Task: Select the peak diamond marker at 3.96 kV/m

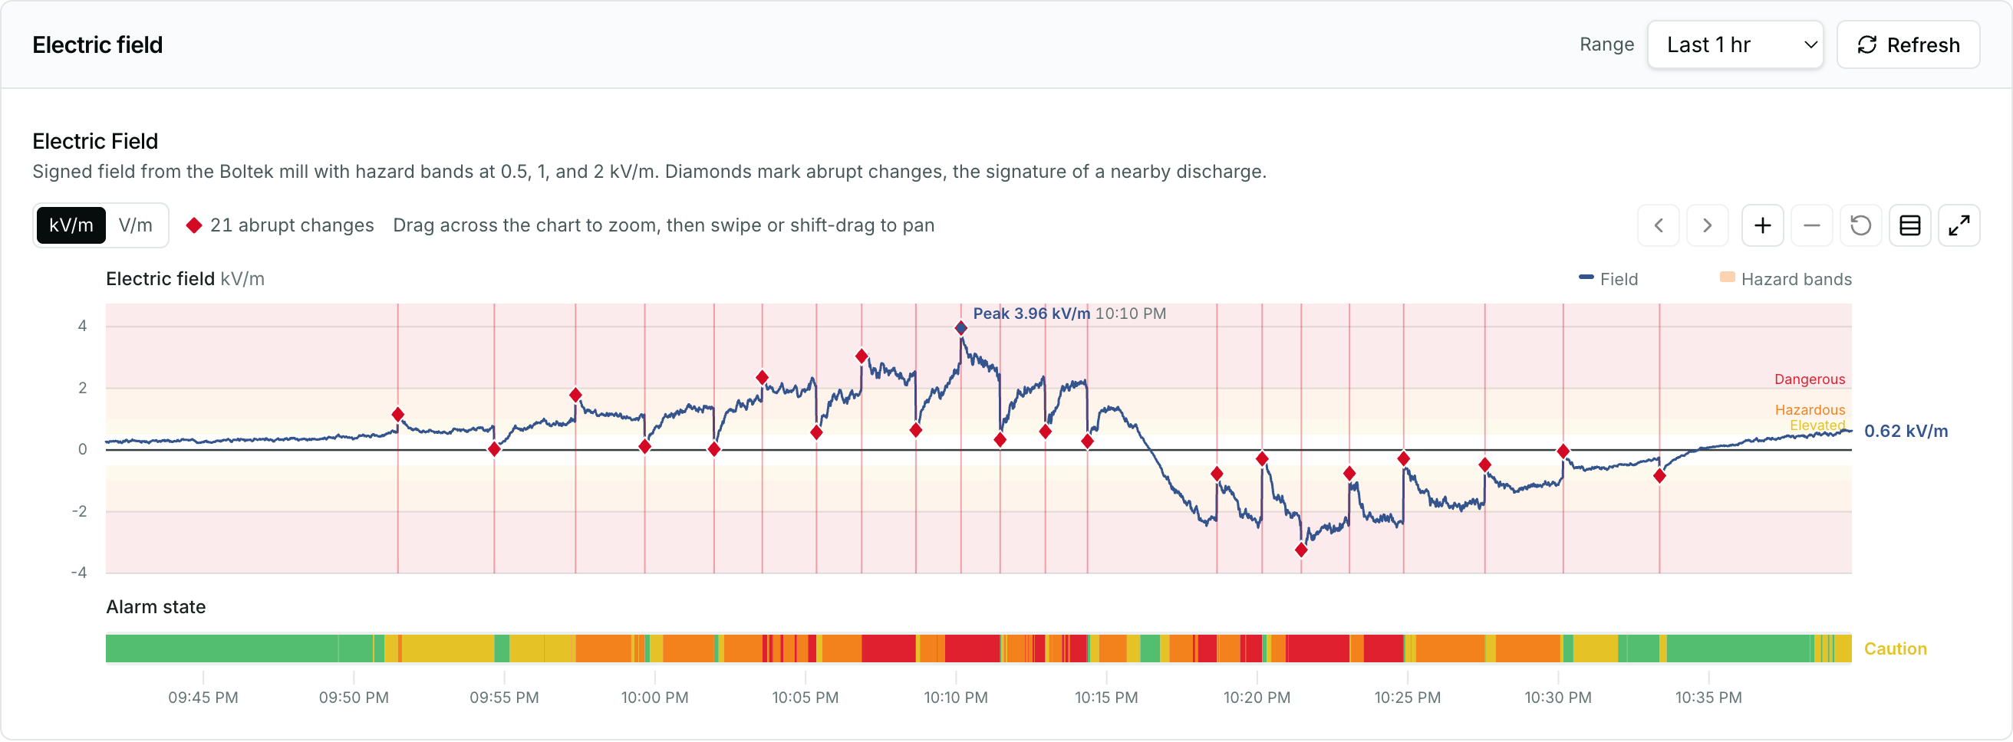Action: (961, 329)
